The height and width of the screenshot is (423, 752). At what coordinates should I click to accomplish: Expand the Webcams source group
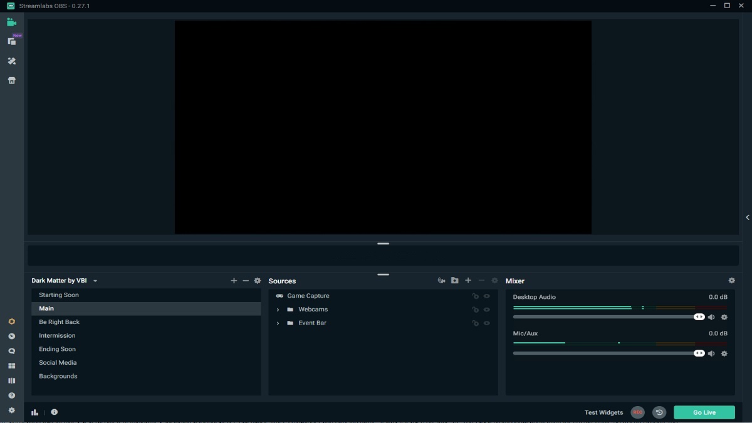278,309
